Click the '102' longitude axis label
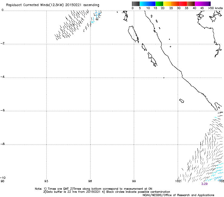This screenshot has height=197, width=224. coord(178,181)
